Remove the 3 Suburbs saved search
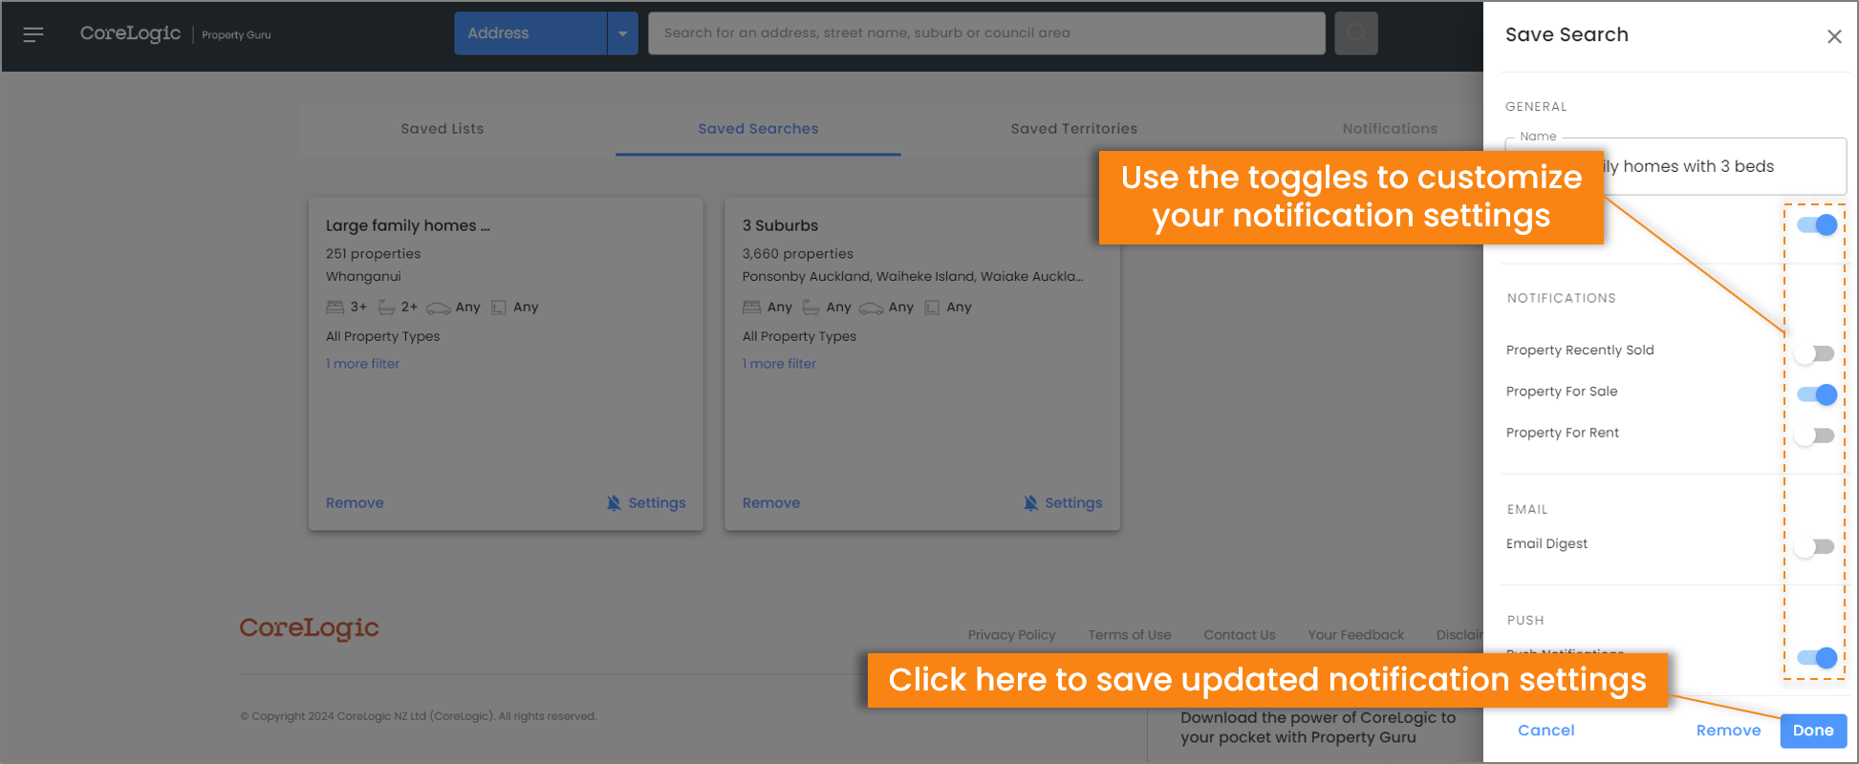This screenshot has height=764, width=1859. 771,503
